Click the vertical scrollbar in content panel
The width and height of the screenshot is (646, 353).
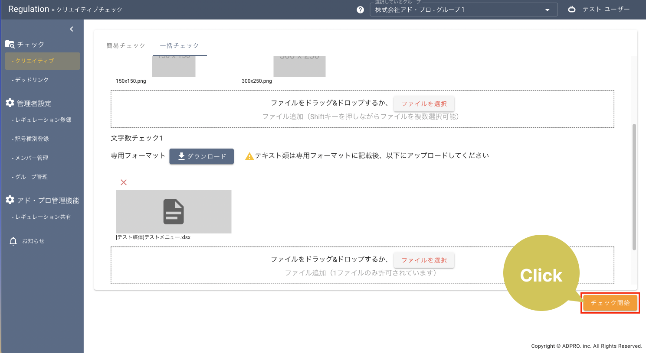click(x=634, y=186)
